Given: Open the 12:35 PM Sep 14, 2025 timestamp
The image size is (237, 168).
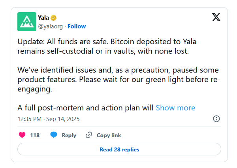Looking at the screenshot, I should [x=49, y=119].
